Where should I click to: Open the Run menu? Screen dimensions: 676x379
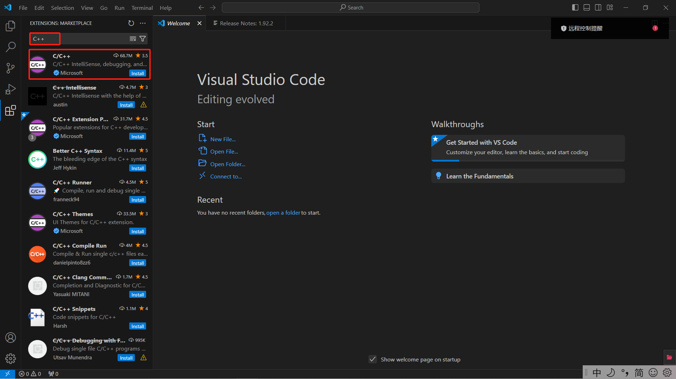119,8
